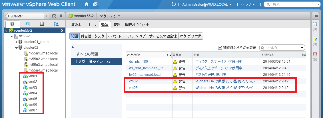The height and width of the screenshot is (118, 323).
Task: Open the hv55-has.vmad.local object link
Action: coord(145,75)
